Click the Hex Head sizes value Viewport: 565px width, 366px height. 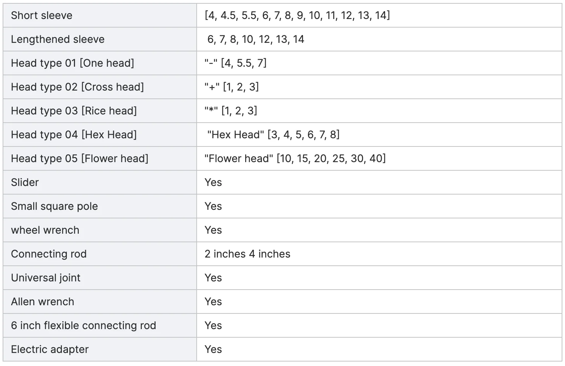tap(273, 135)
